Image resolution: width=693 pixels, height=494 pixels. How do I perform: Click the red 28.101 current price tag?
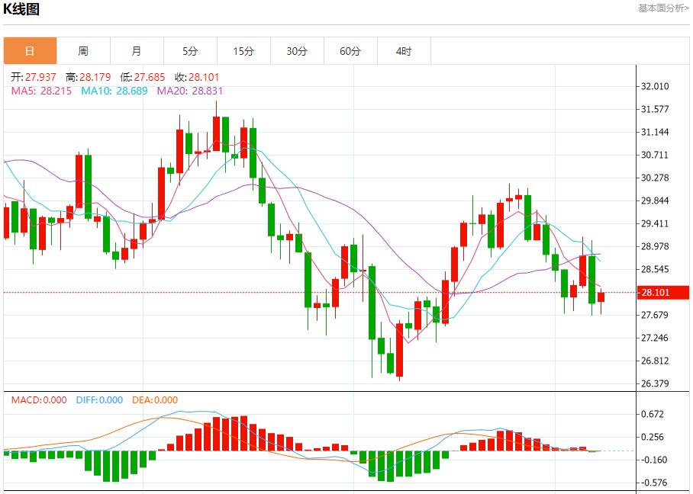(x=663, y=292)
